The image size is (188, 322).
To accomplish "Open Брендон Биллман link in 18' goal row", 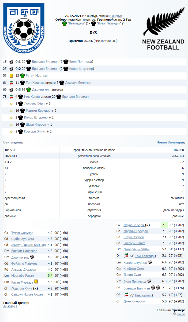I will point(45,61).
